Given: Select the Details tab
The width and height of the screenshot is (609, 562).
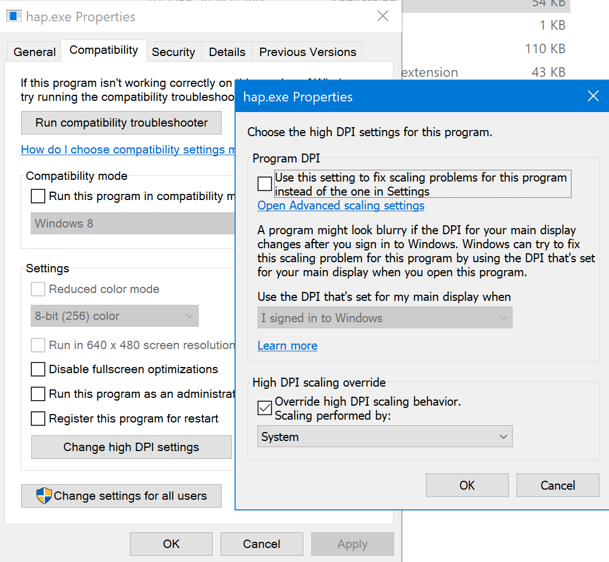Looking at the screenshot, I should (227, 52).
